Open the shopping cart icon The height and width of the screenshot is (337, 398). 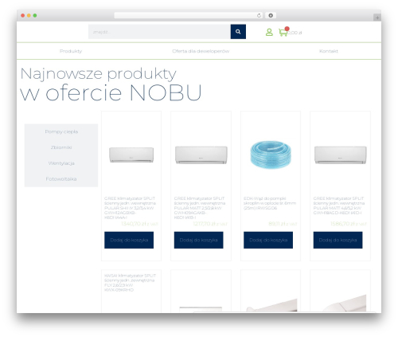tap(283, 33)
